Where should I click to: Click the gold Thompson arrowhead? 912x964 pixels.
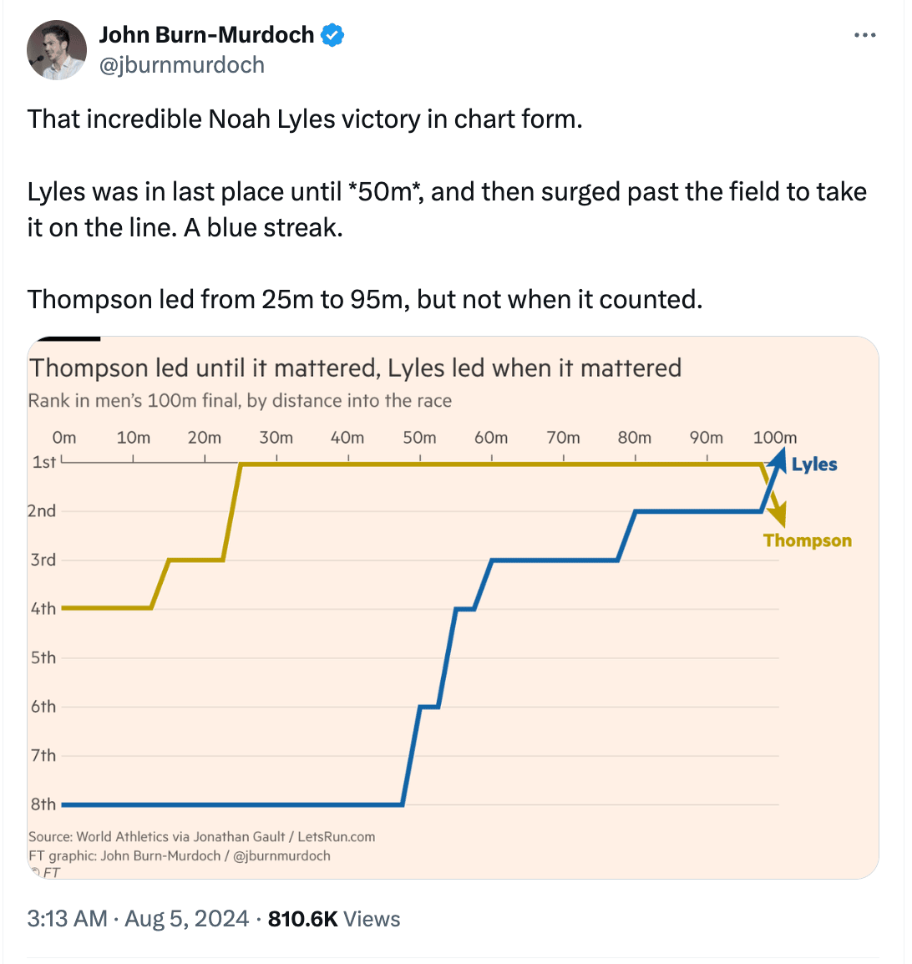778,513
